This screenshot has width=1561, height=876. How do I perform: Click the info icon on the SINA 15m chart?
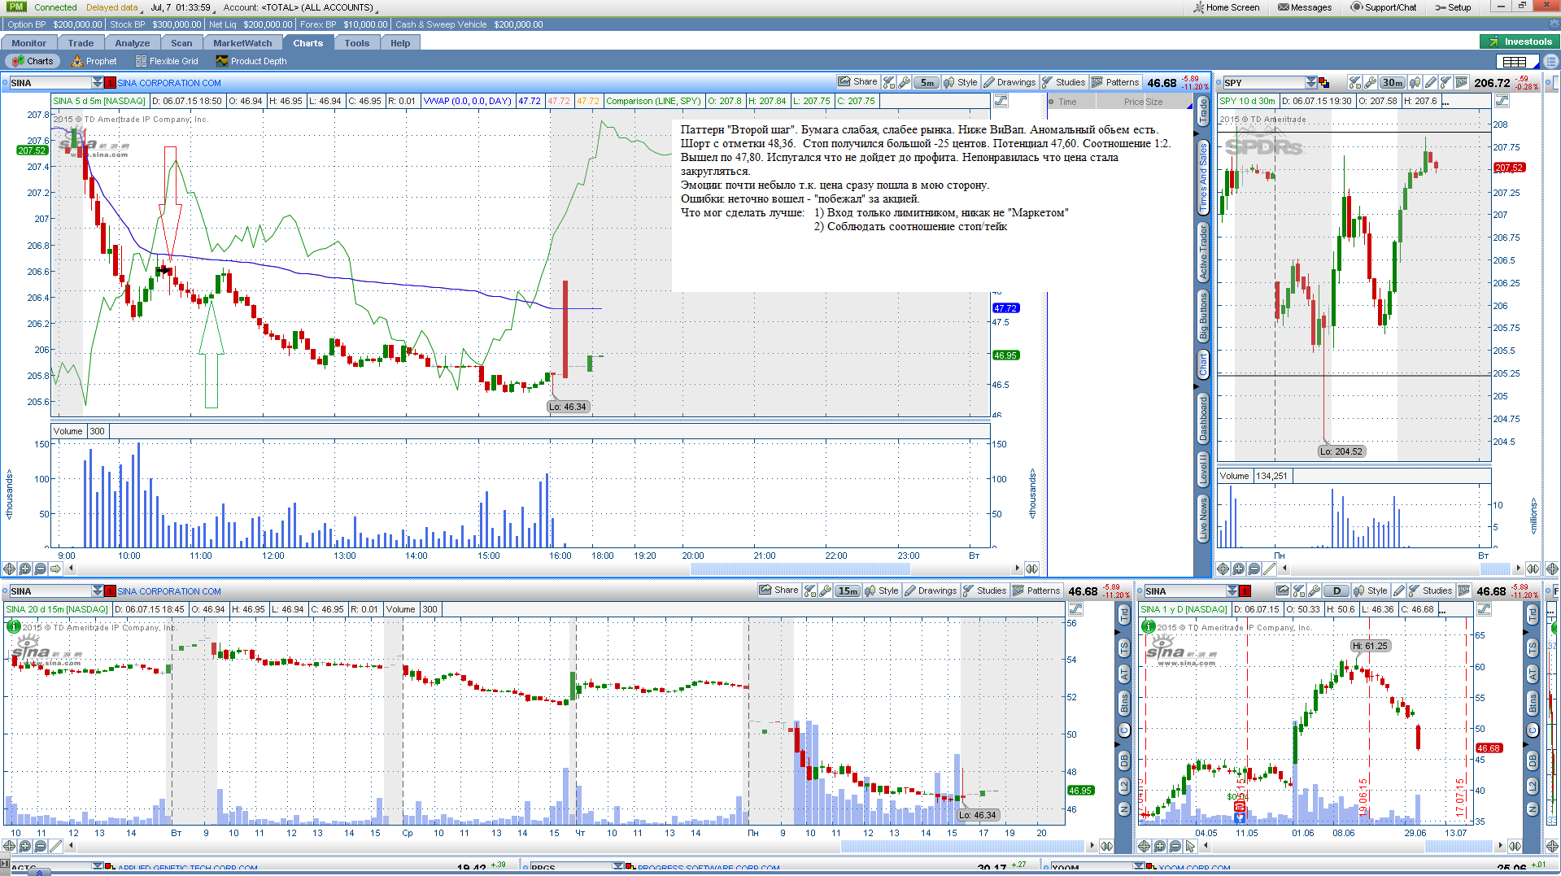[x=14, y=627]
